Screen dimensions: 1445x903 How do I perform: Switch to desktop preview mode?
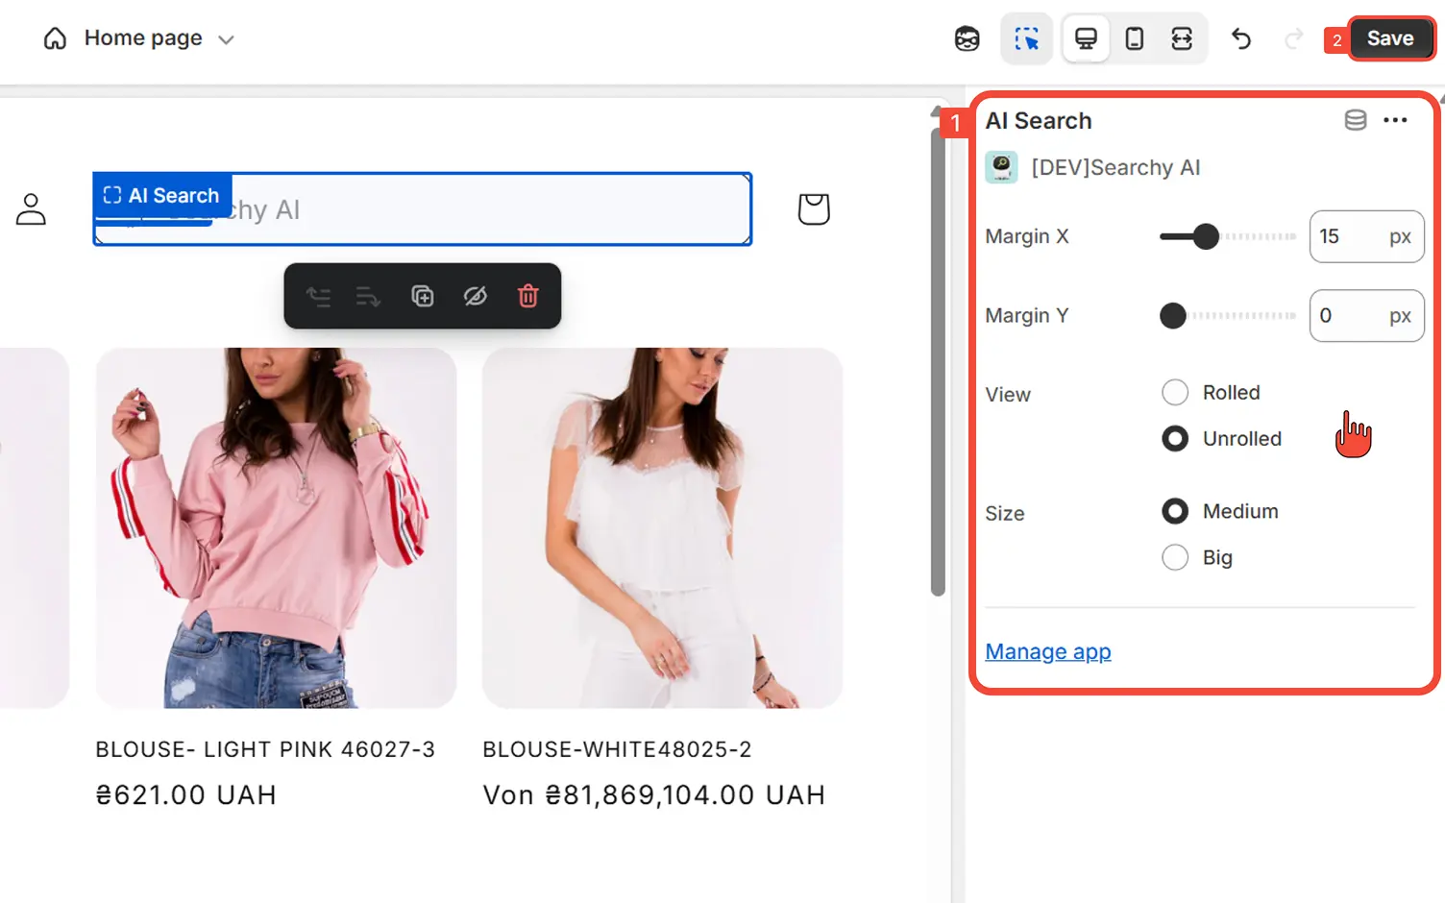(1086, 37)
